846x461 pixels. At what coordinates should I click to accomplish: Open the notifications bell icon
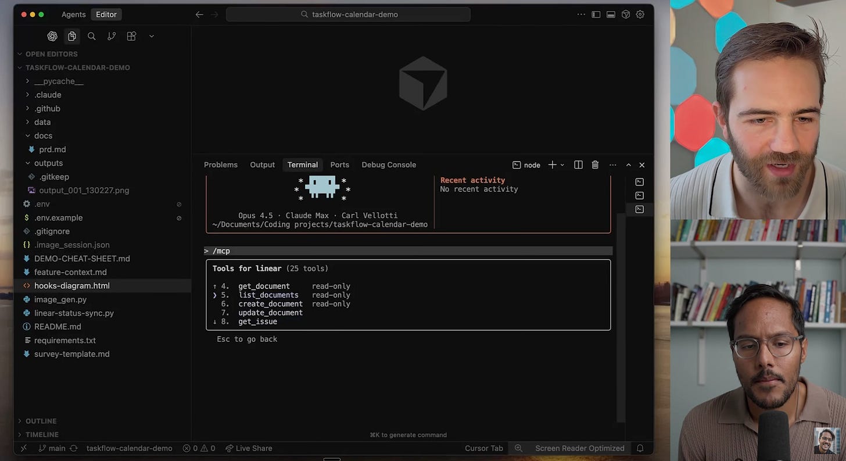(x=640, y=448)
